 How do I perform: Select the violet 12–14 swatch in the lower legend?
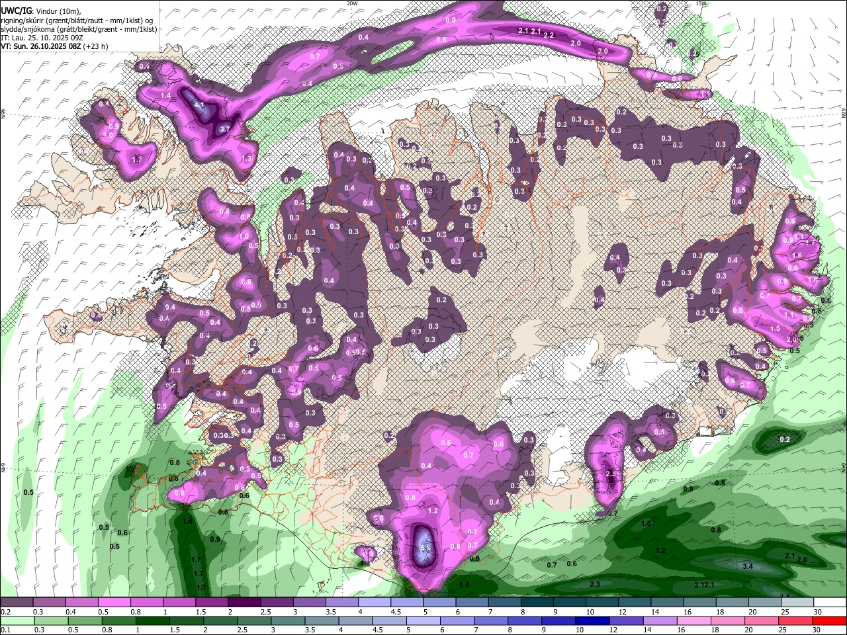(625, 621)
